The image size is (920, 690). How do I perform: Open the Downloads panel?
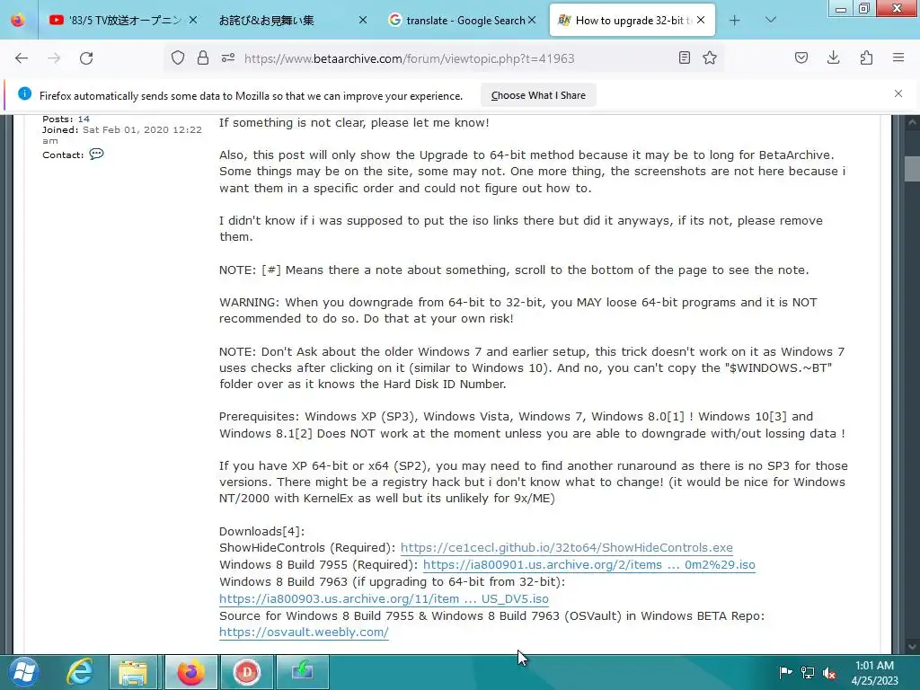pos(834,58)
